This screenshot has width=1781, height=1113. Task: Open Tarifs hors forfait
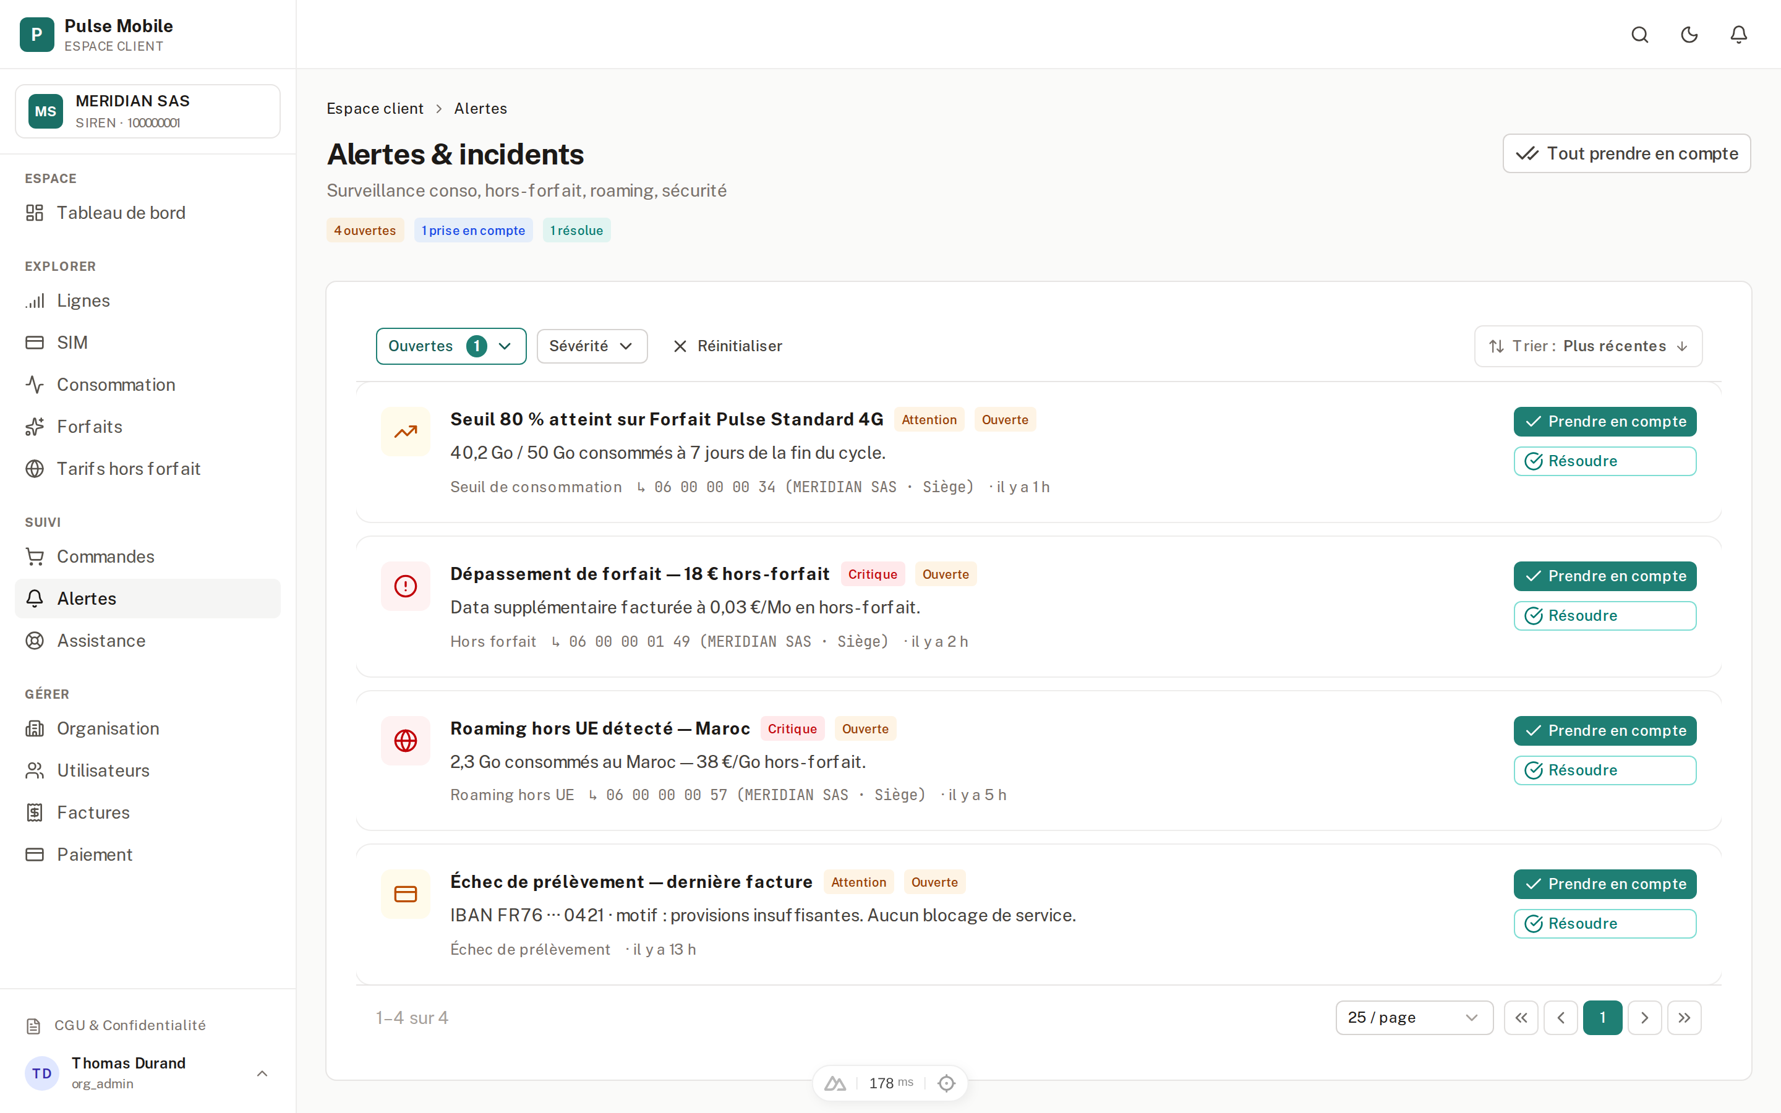coord(148,468)
